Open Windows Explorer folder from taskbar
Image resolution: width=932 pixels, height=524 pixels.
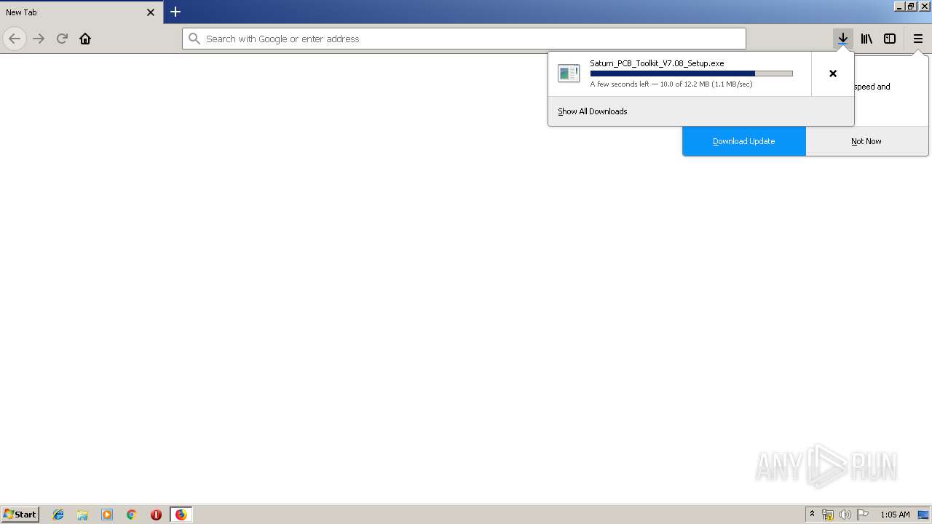point(82,515)
